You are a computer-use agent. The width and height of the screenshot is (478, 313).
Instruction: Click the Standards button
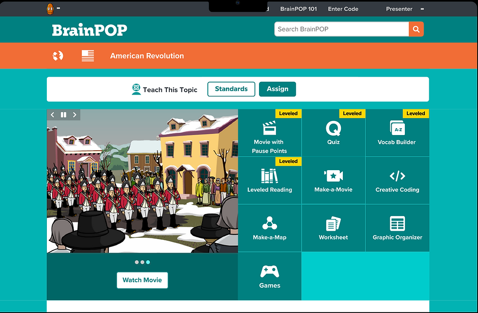pos(231,89)
